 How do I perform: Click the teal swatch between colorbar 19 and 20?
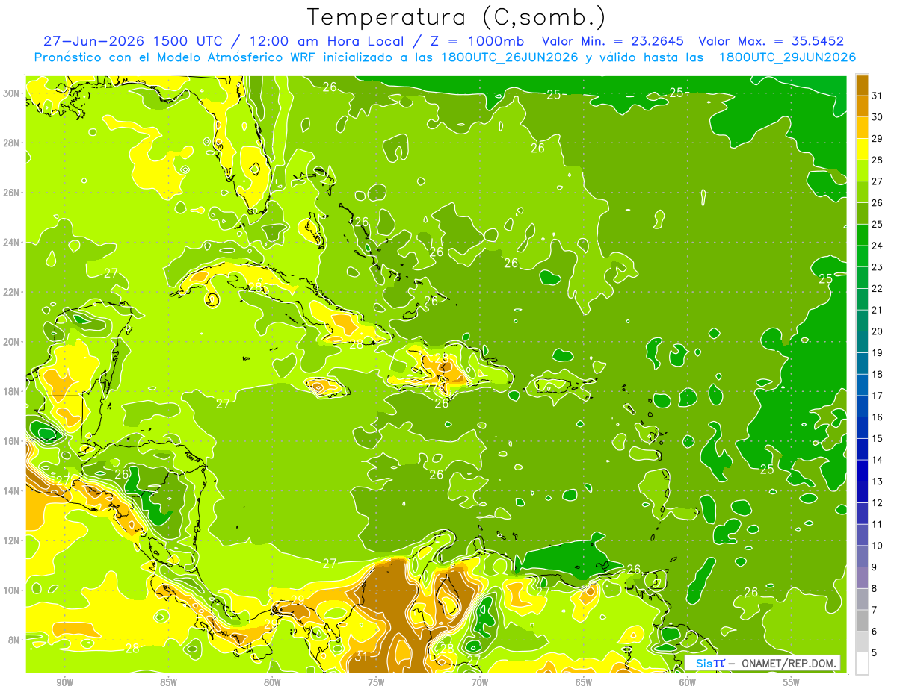[x=862, y=342]
